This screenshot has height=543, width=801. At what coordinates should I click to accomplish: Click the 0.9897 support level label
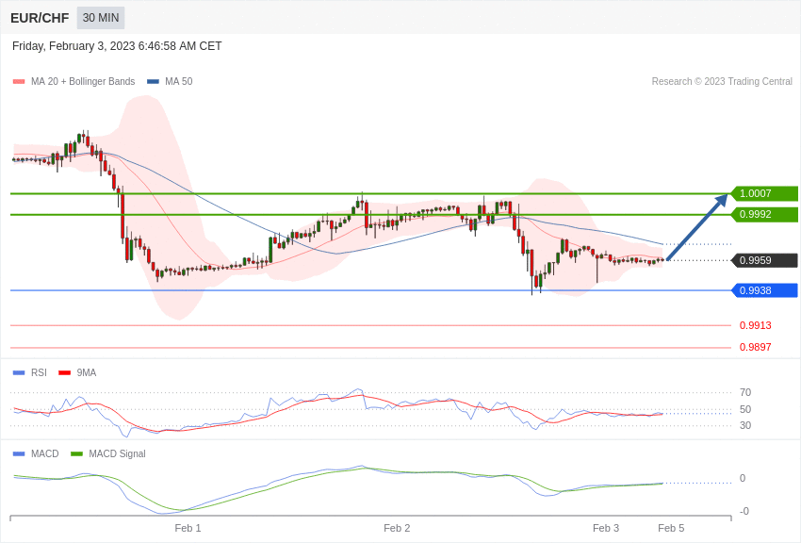[x=756, y=347]
